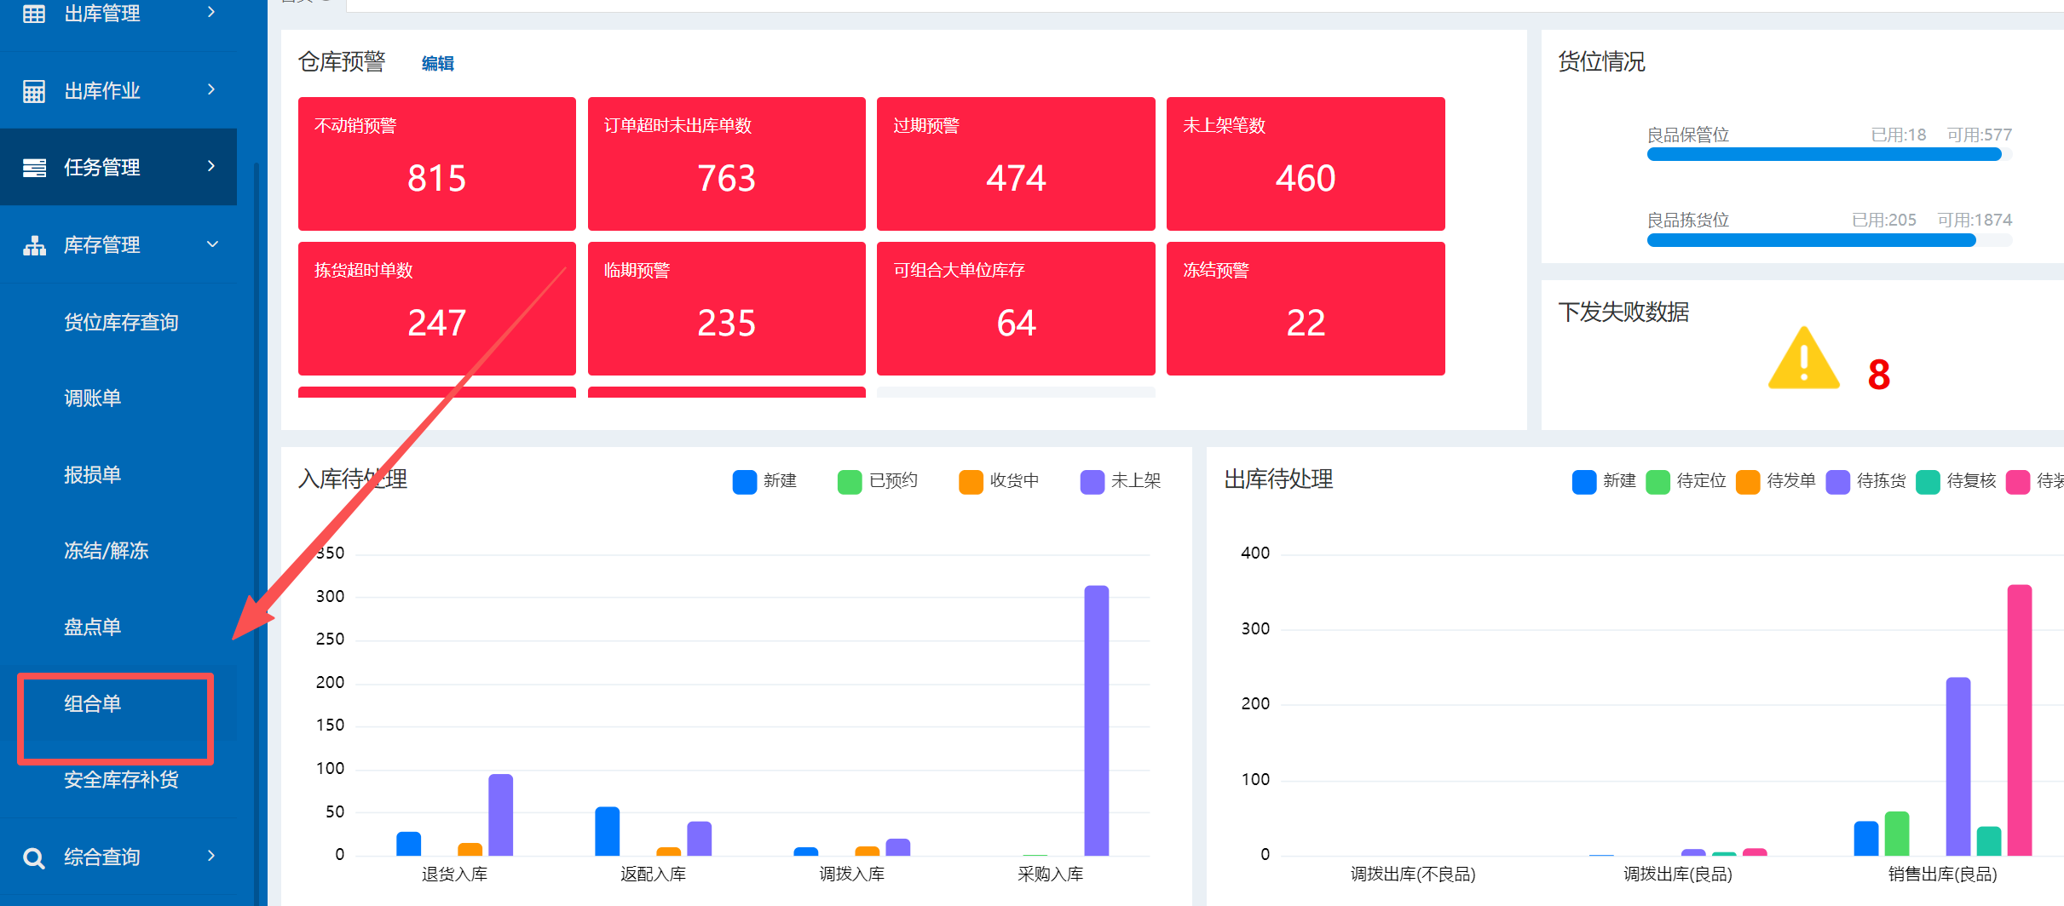Expand the 出库作业 menu chevron
Viewport: 2064px width, 906px height.
pyautogui.click(x=211, y=89)
